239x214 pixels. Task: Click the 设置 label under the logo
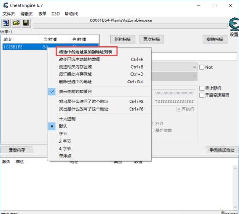[234, 34]
